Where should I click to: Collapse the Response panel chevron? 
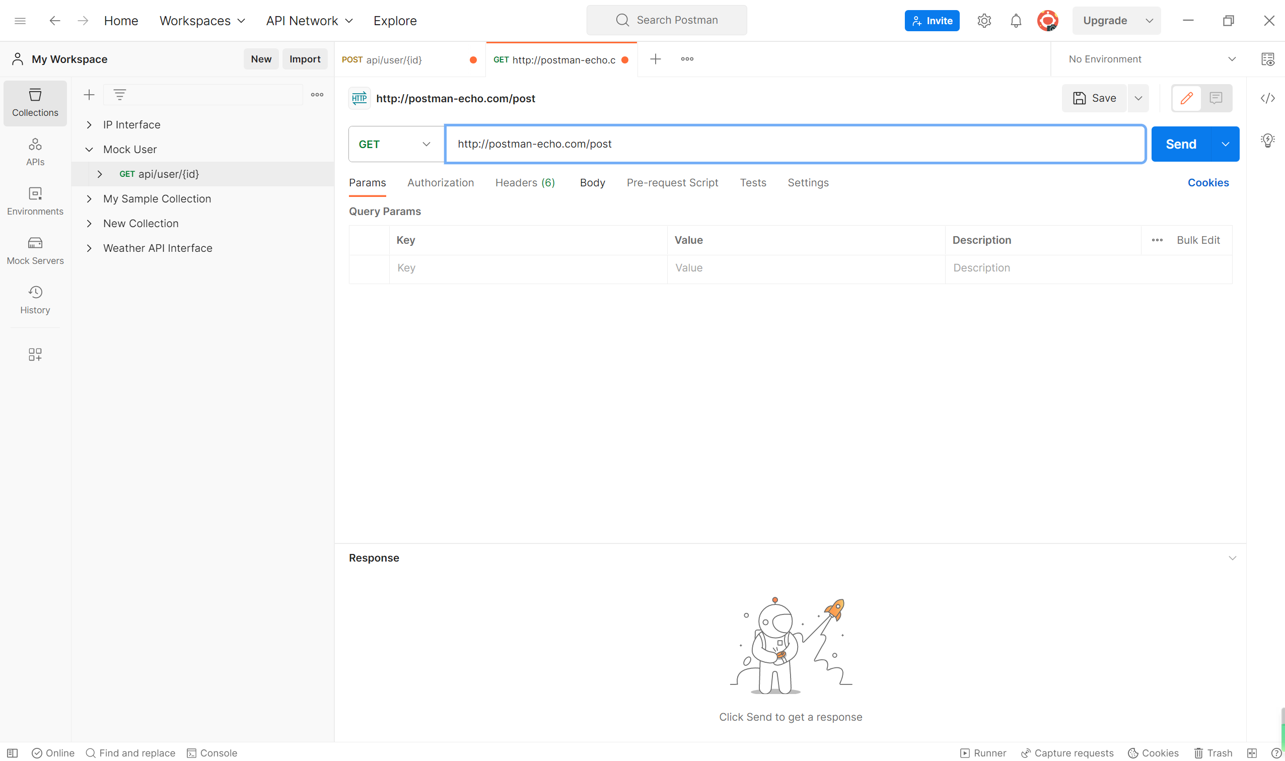point(1232,558)
